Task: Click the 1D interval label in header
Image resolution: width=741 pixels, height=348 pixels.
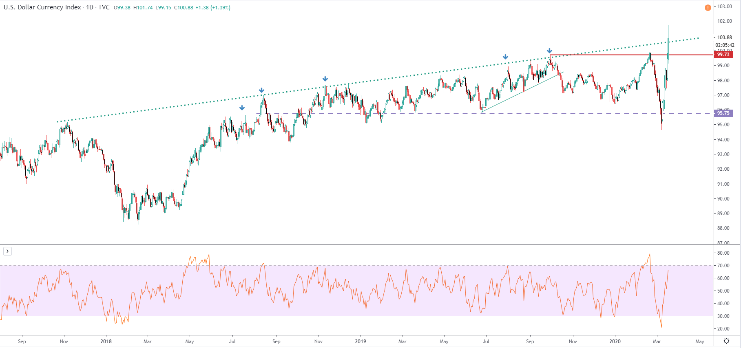Action: click(90, 7)
